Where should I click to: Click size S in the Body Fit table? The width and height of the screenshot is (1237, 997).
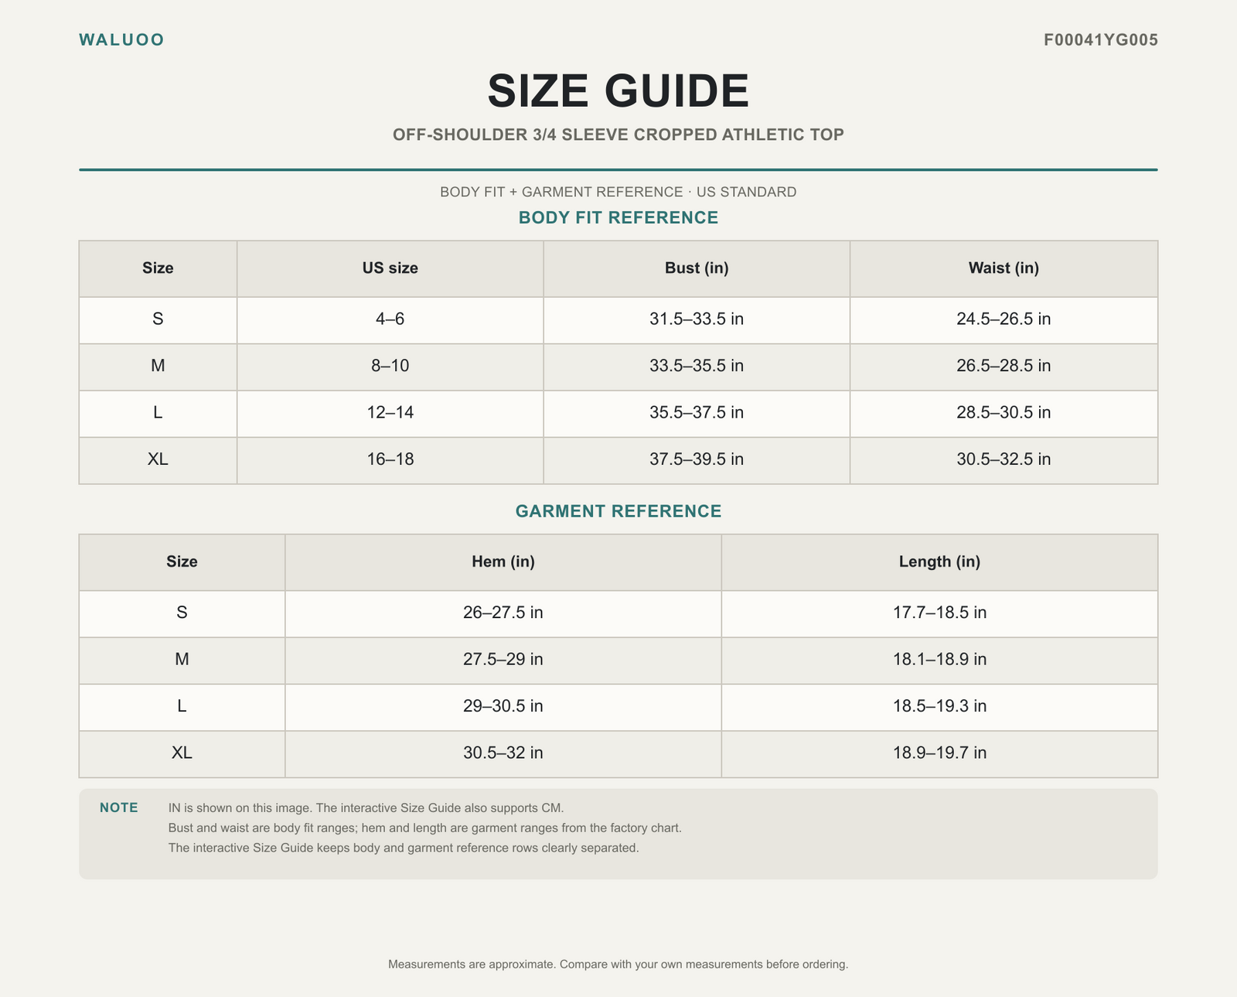(158, 319)
